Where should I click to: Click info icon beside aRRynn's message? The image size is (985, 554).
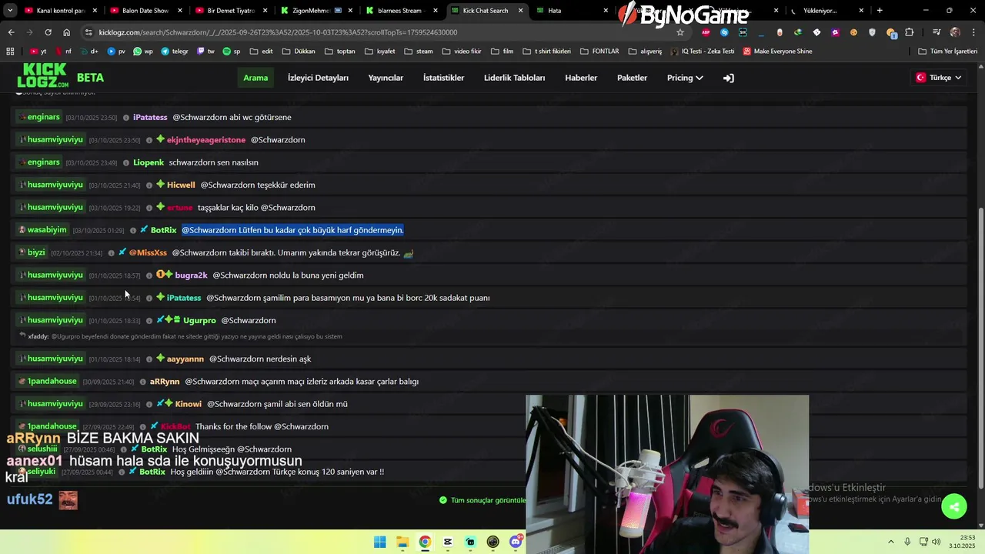pyautogui.click(x=142, y=382)
